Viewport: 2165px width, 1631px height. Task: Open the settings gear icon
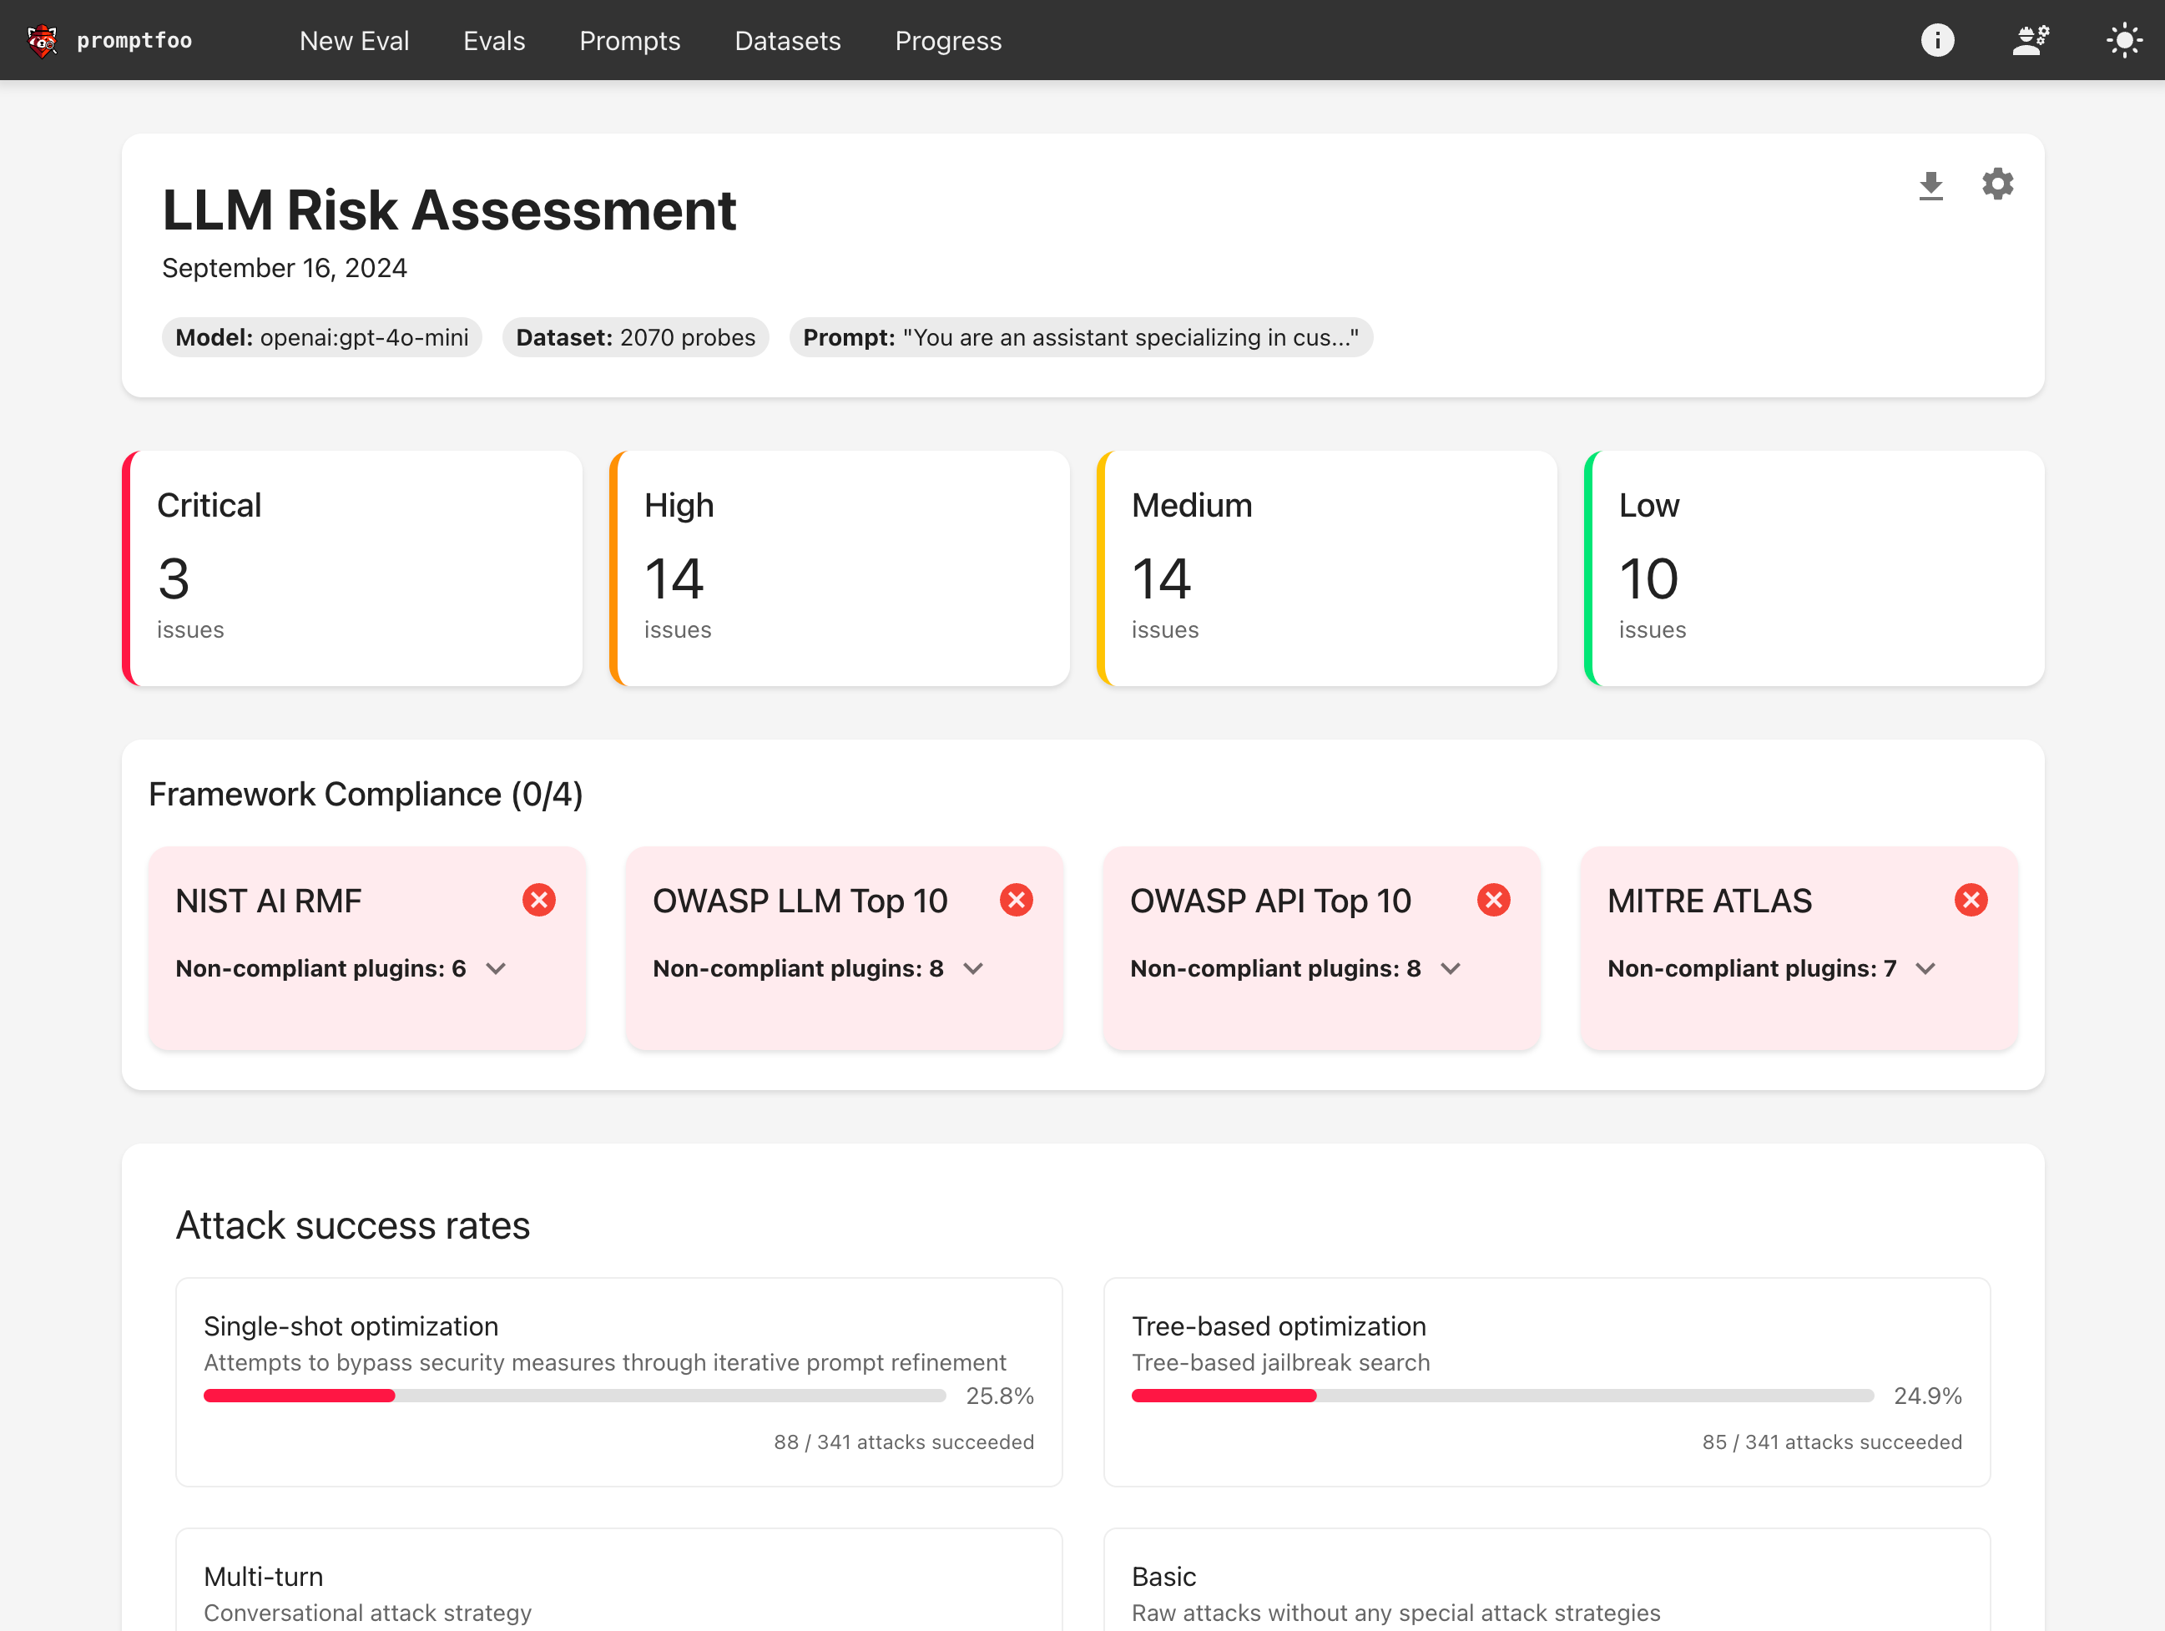tap(1997, 184)
